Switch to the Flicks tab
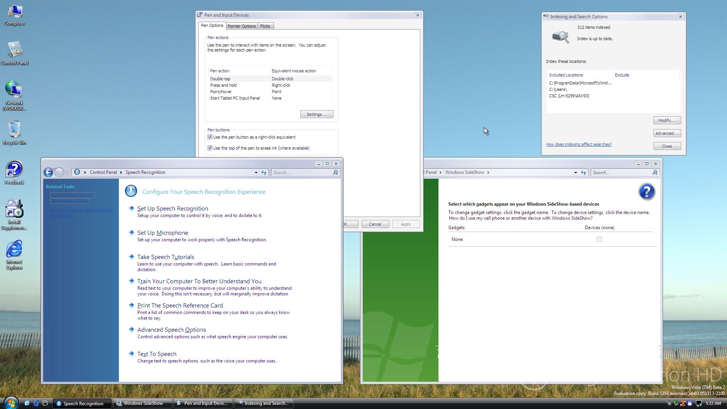 click(x=265, y=26)
